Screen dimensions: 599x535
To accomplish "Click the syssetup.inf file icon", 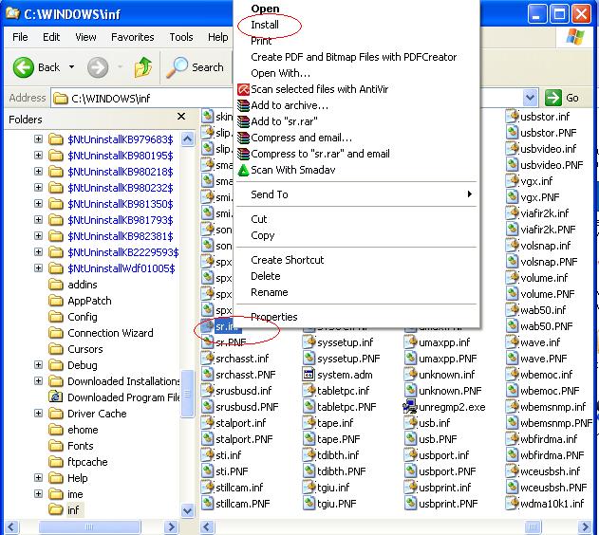I will (x=309, y=342).
